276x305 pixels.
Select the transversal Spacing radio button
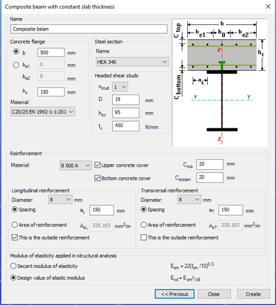(144, 210)
